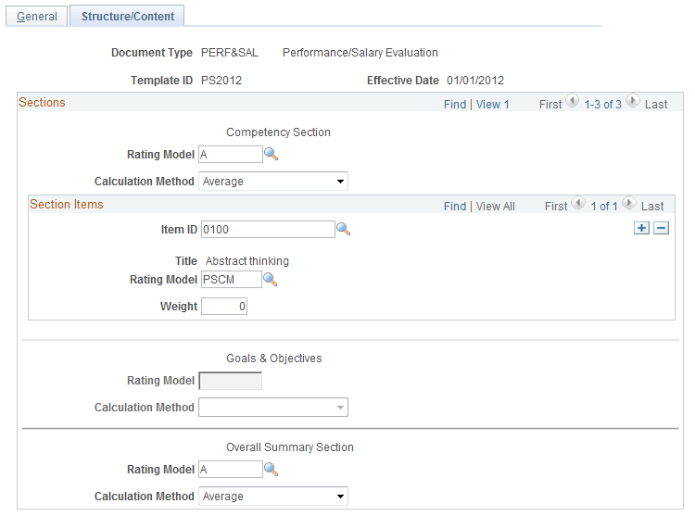Go to First in Sections navigation
The width and height of the screenshot is (695, 516).
coord(550,105)
